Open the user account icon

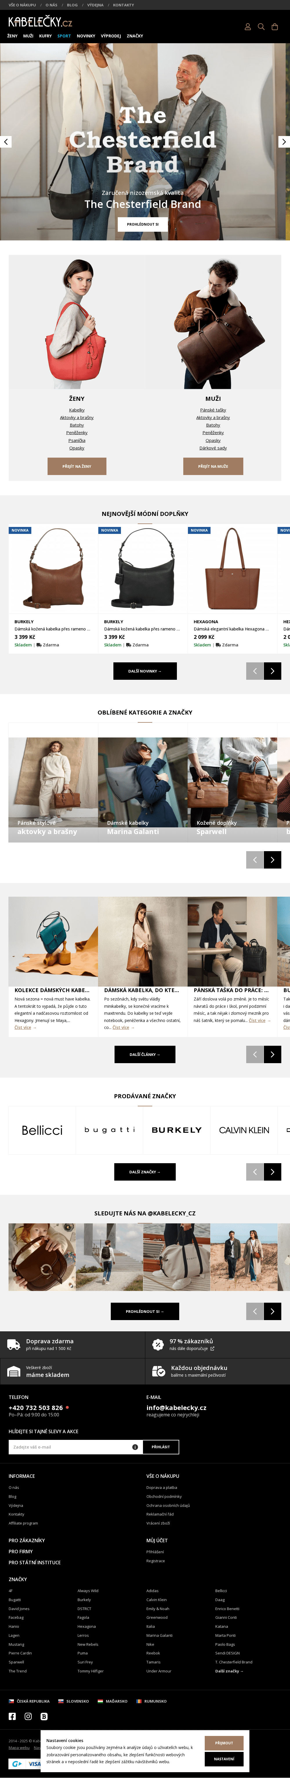click(x=247, y=27)
